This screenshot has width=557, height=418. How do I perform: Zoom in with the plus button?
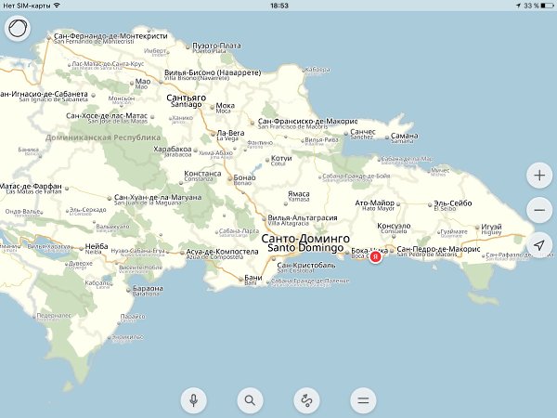pyautogui.click(x=539, y=175)
